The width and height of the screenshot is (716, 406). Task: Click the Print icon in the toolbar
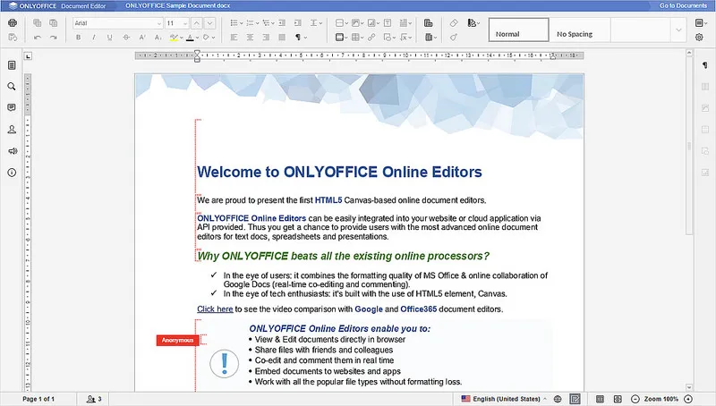pyautogui.click(x=13, y=22)
